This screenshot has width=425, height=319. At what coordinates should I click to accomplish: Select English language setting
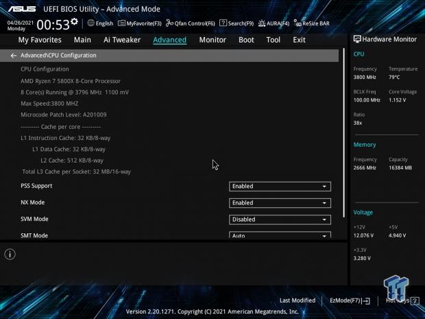point(100,23)
